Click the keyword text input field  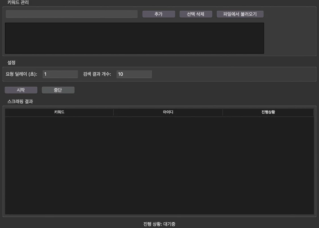[72, 14]
